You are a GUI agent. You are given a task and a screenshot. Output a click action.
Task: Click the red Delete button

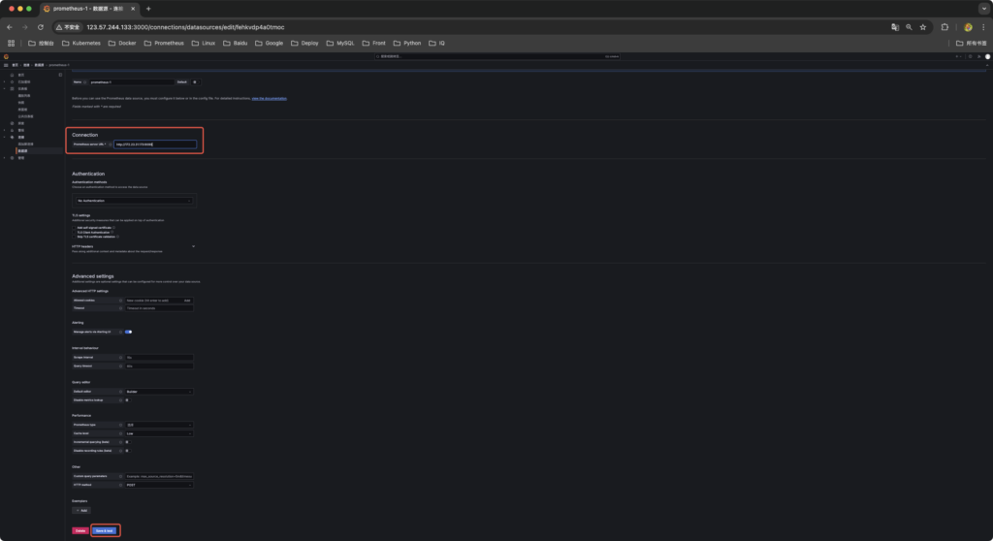click(80, 530)
